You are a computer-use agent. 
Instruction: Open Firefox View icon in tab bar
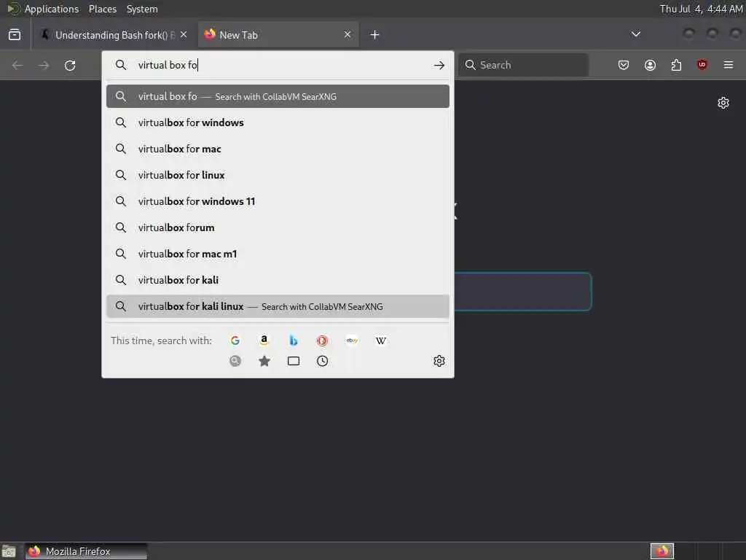tap(15, 35)
